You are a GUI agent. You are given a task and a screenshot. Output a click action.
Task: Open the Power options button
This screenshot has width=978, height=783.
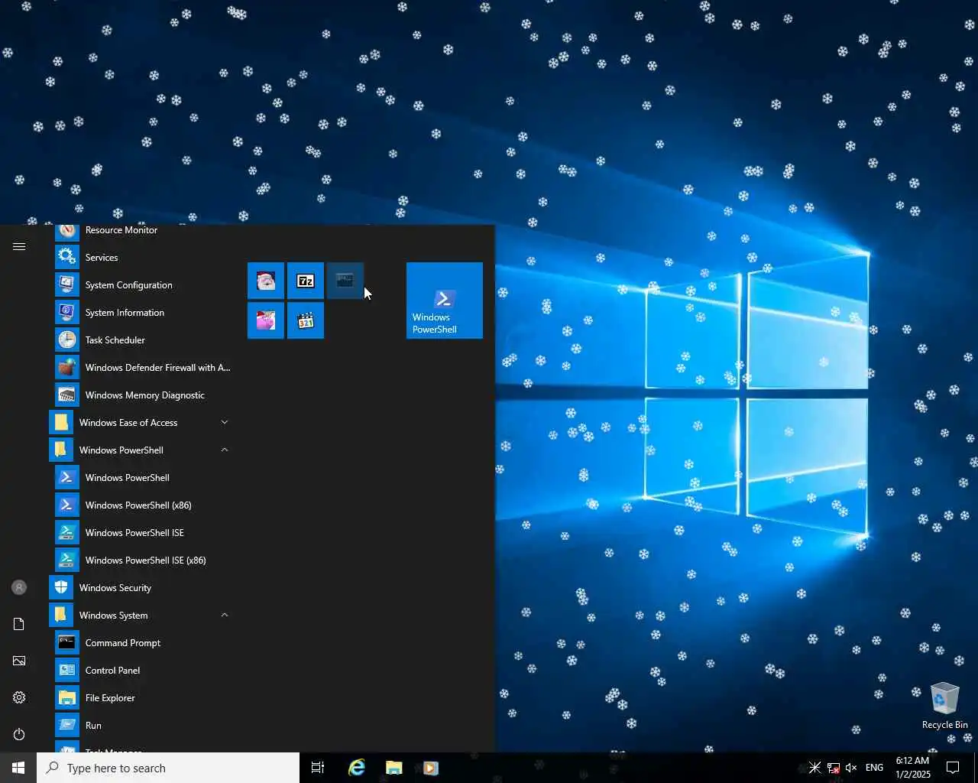(19, 734)
